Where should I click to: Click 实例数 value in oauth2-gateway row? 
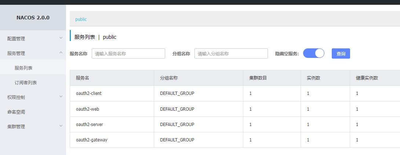[x=308, y=140]
